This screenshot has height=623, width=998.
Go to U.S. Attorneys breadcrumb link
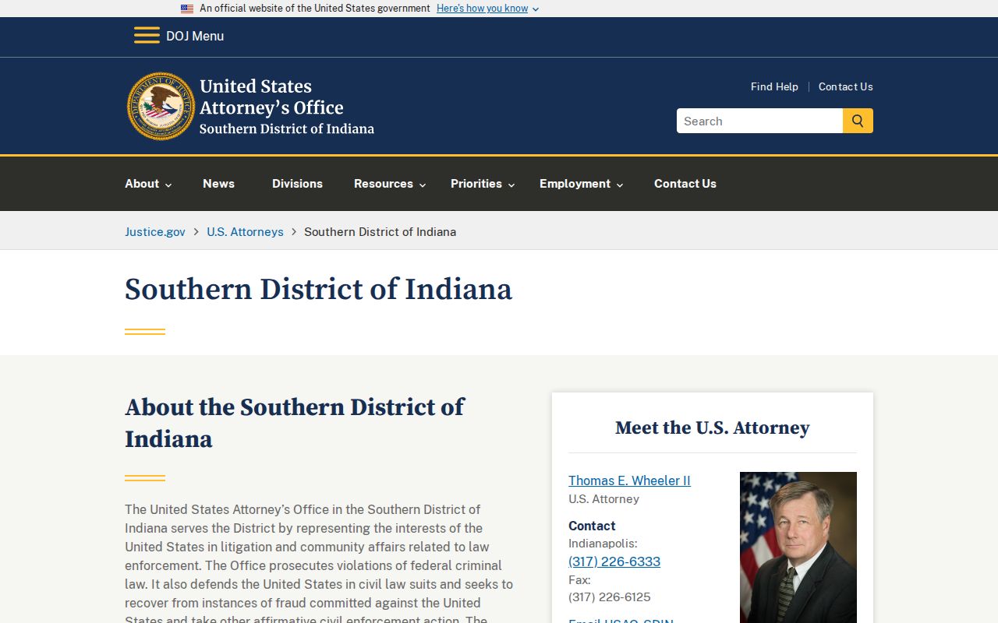[245, 231]
